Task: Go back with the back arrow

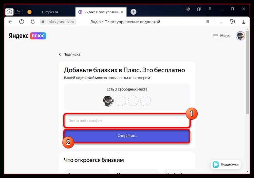Action: [x=10, y=22]
